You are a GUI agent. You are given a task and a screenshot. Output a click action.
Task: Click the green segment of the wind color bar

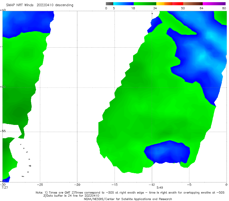pos(145,4)
